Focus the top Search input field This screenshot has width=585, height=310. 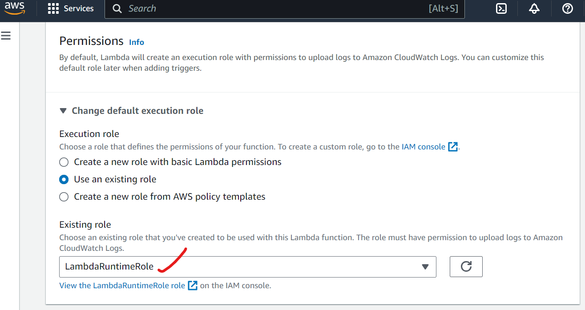click(x=267, y=8)
